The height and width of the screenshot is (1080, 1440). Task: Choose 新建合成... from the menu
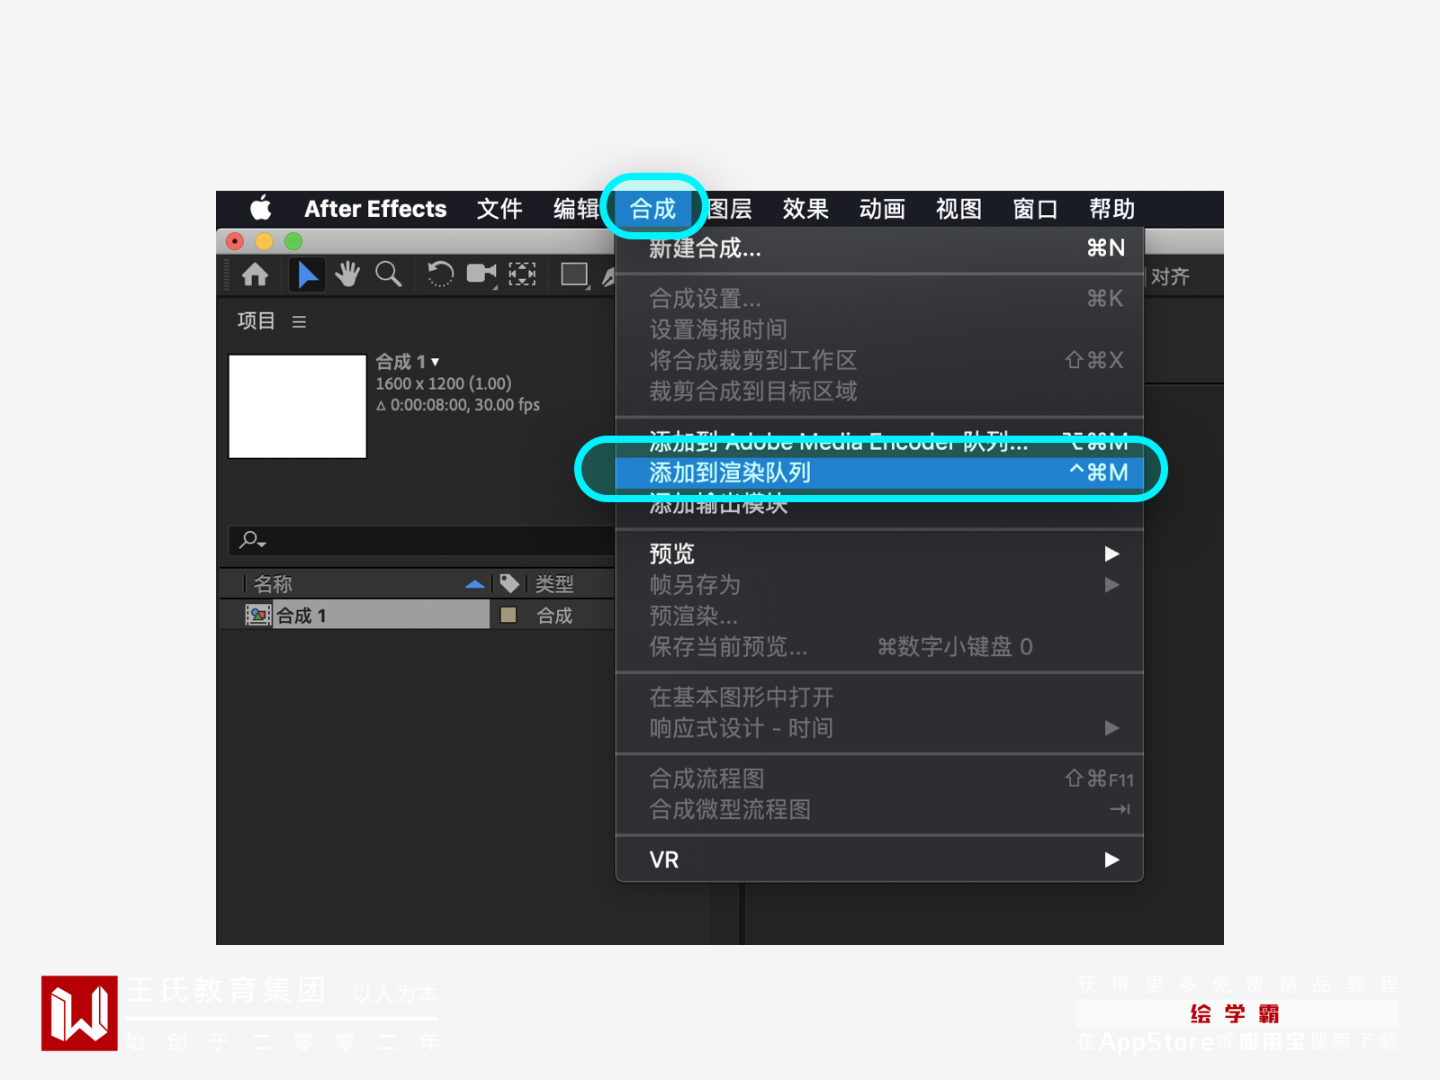point(879,248)
